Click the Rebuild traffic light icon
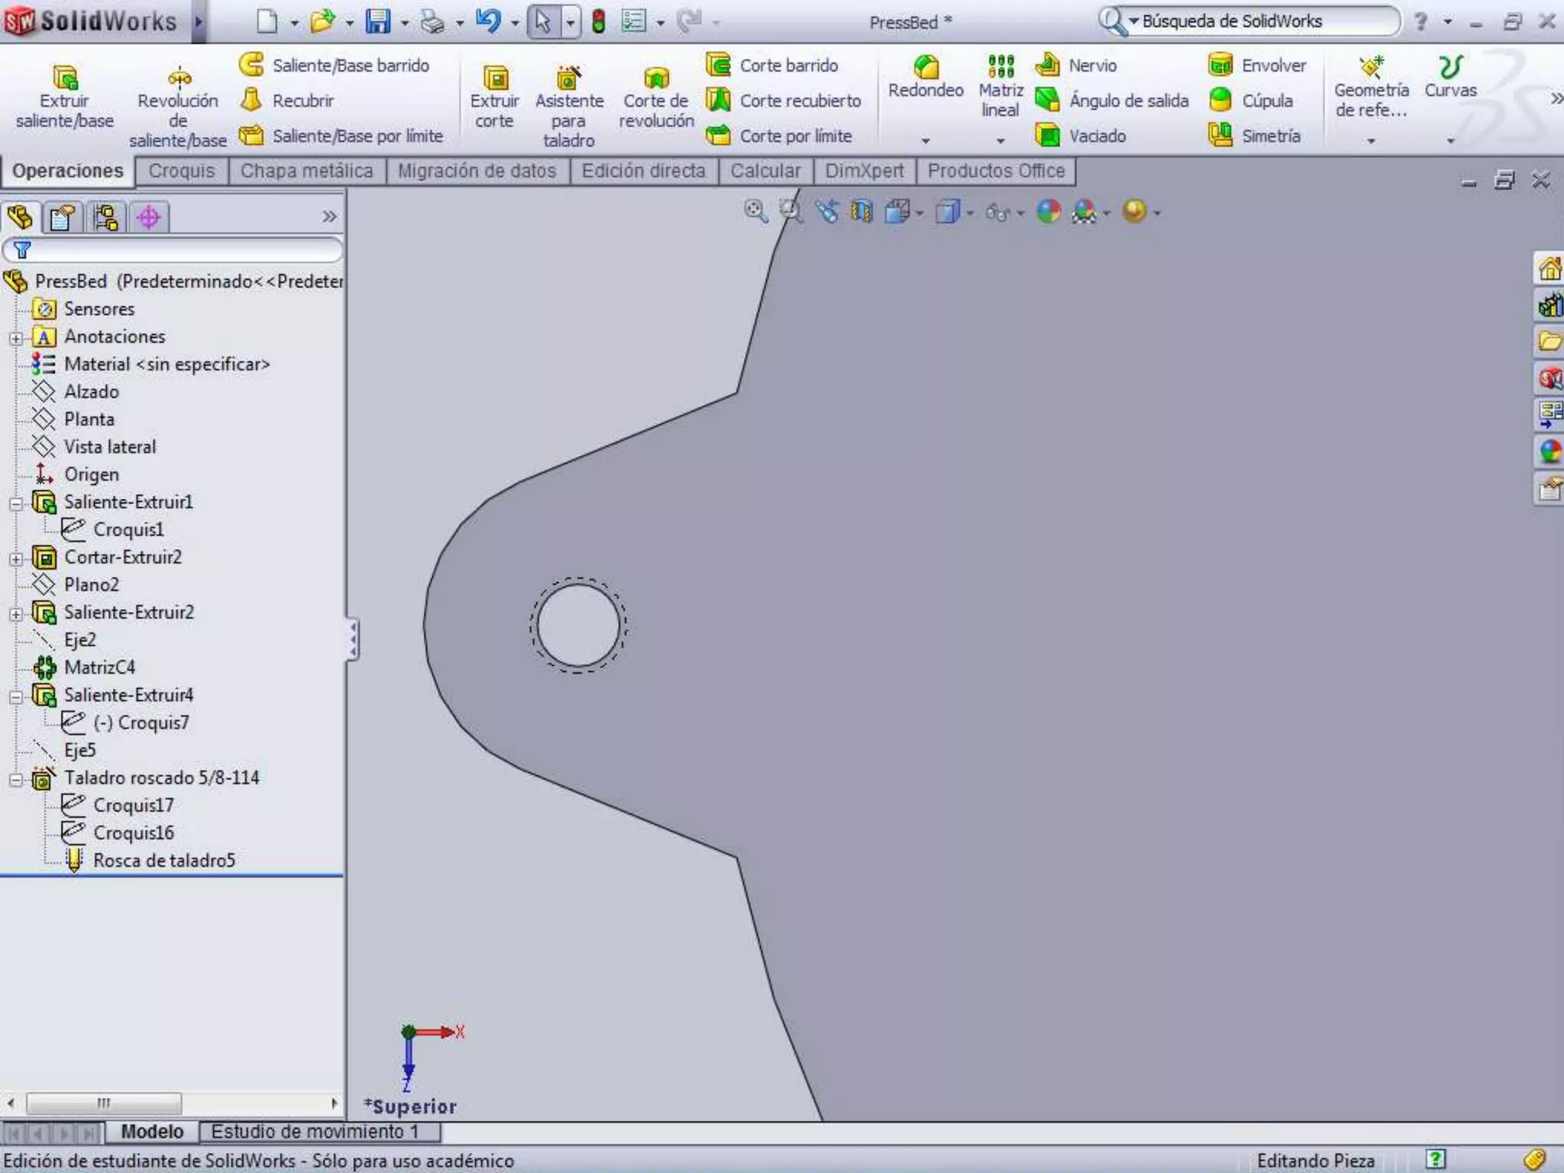Image resolution: width=1564 pixels, height=1173 pixels. 599,21
